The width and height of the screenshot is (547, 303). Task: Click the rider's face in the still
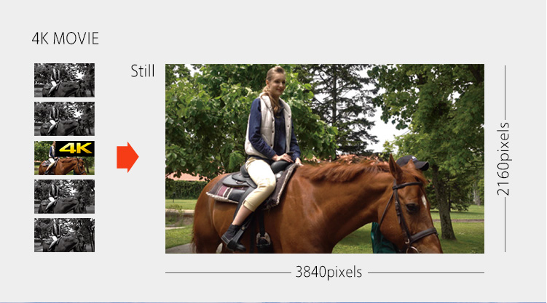(276, 83)
